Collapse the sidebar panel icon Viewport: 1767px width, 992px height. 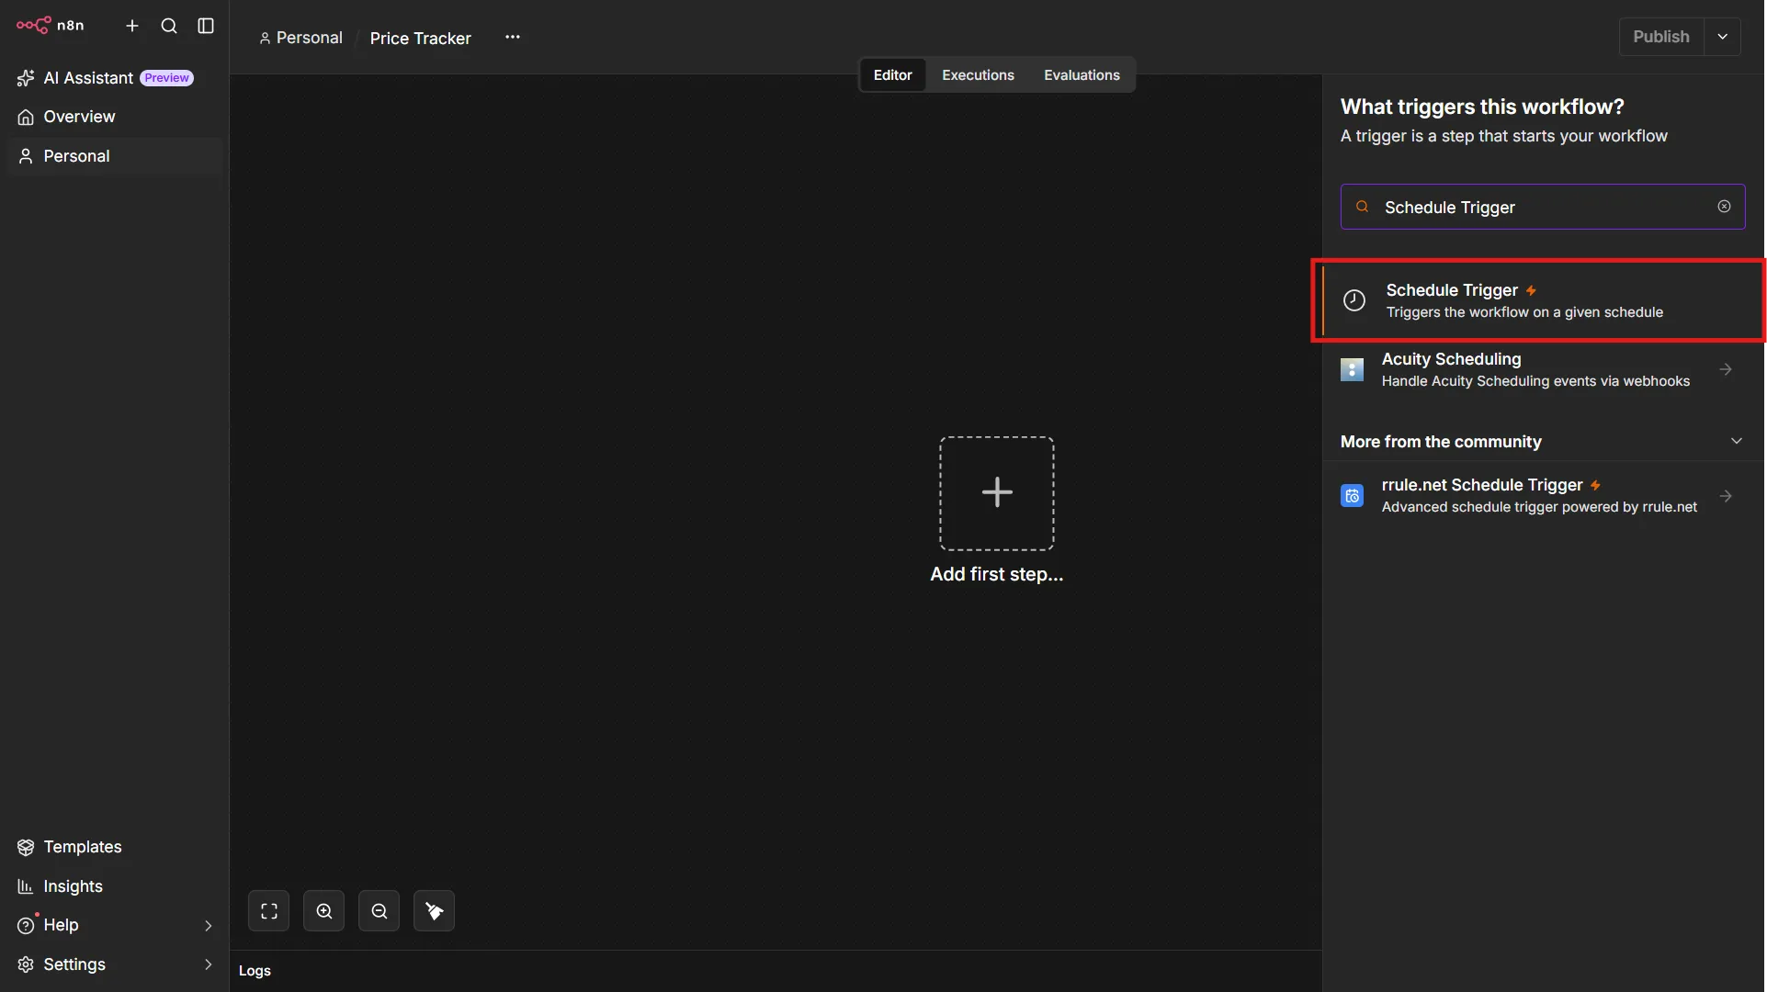(206, 26)
